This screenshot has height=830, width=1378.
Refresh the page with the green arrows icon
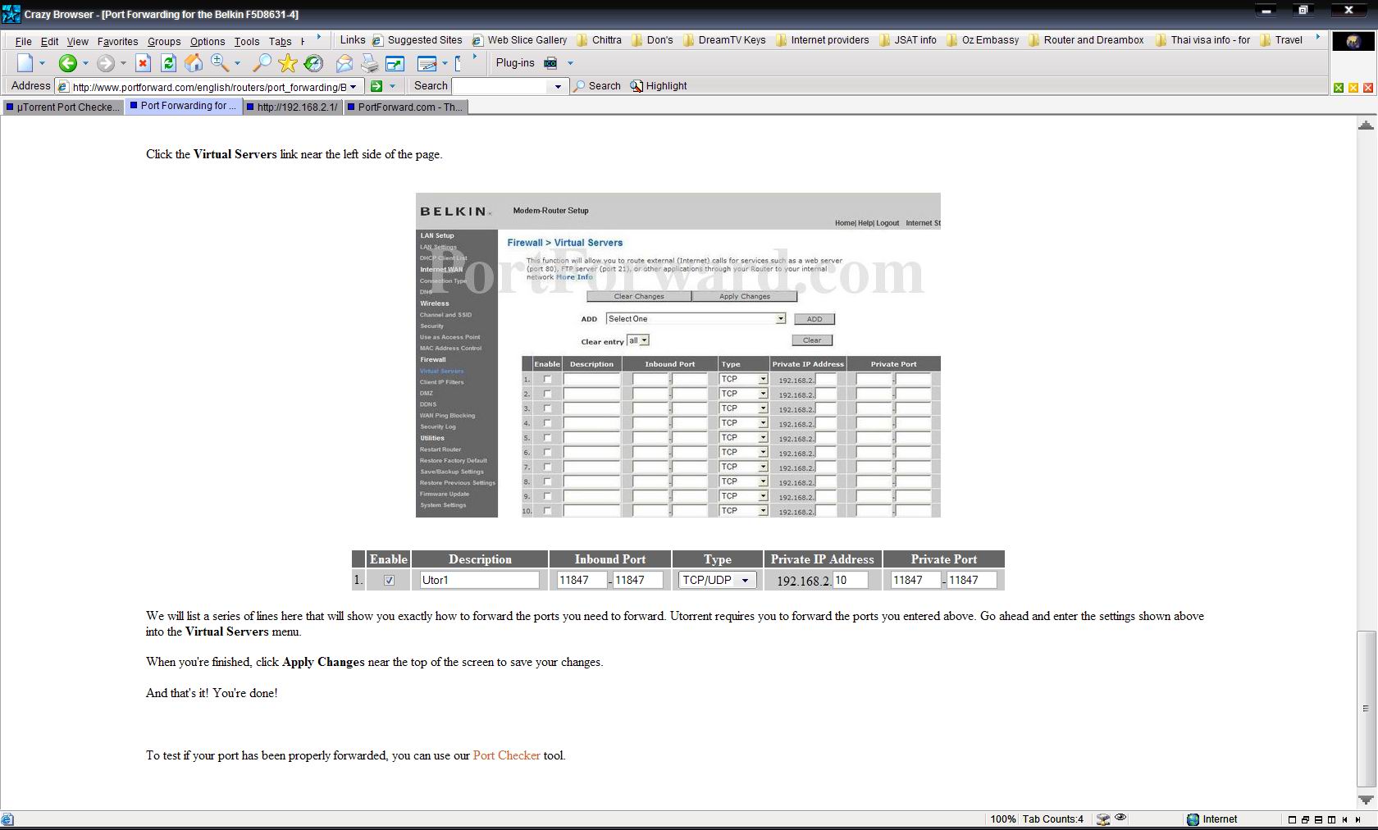coord(168,63)
